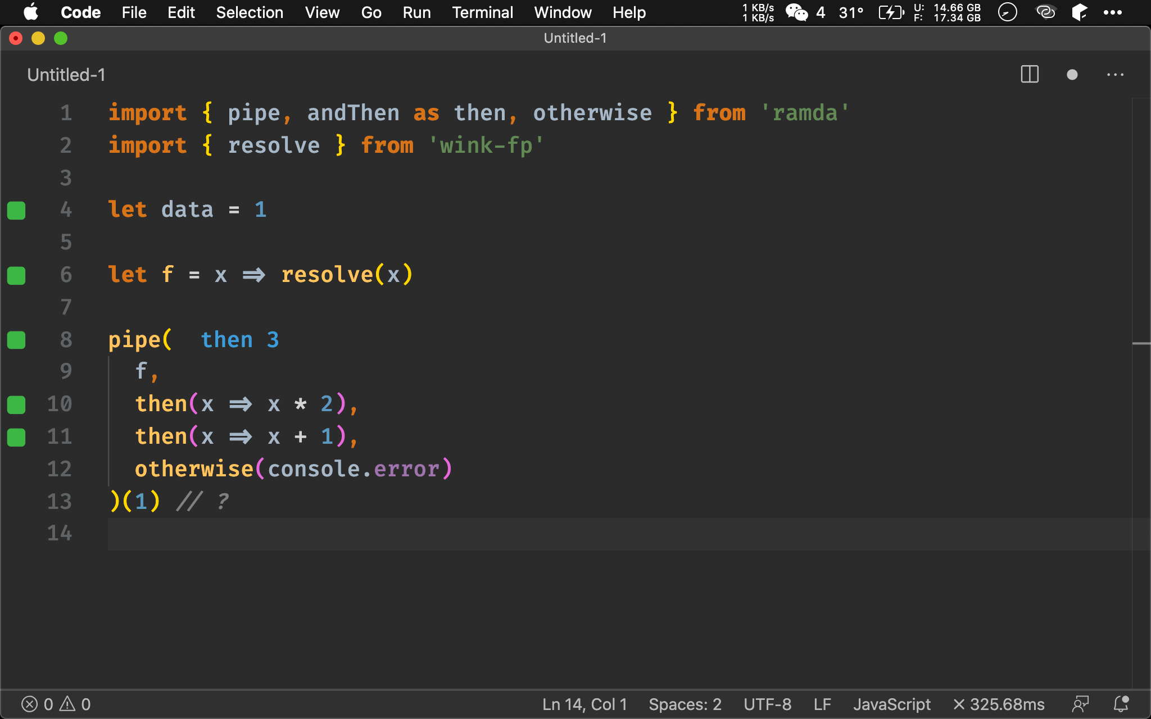The height and width of the screenshot is (719, 1151).
Task: Open the Go menu
Action: 371,12
